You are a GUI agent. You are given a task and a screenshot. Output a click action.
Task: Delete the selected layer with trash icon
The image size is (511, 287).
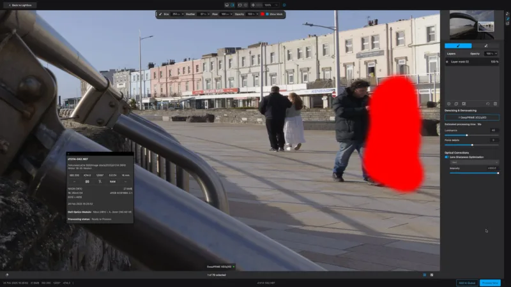(x=495, y=103)
